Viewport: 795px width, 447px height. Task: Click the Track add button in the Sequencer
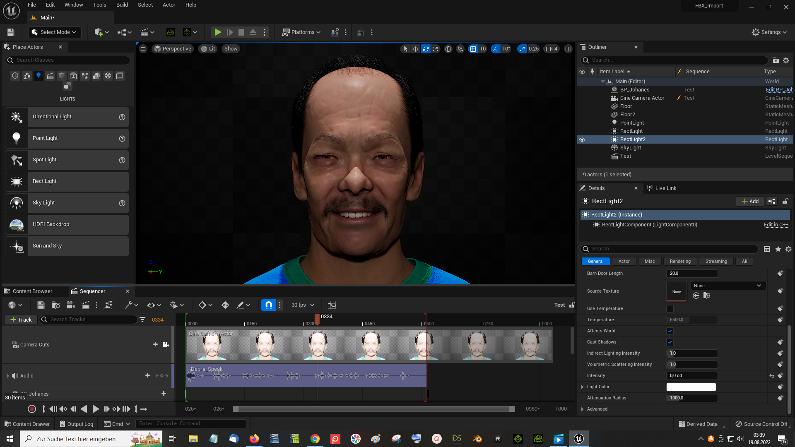(x=21, y=320)
